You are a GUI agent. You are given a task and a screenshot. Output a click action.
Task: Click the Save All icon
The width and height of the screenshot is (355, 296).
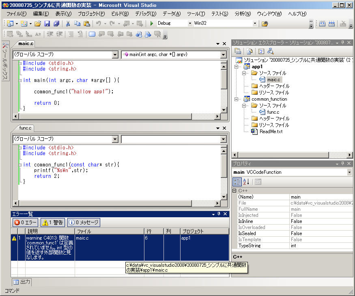coord(56,24)
